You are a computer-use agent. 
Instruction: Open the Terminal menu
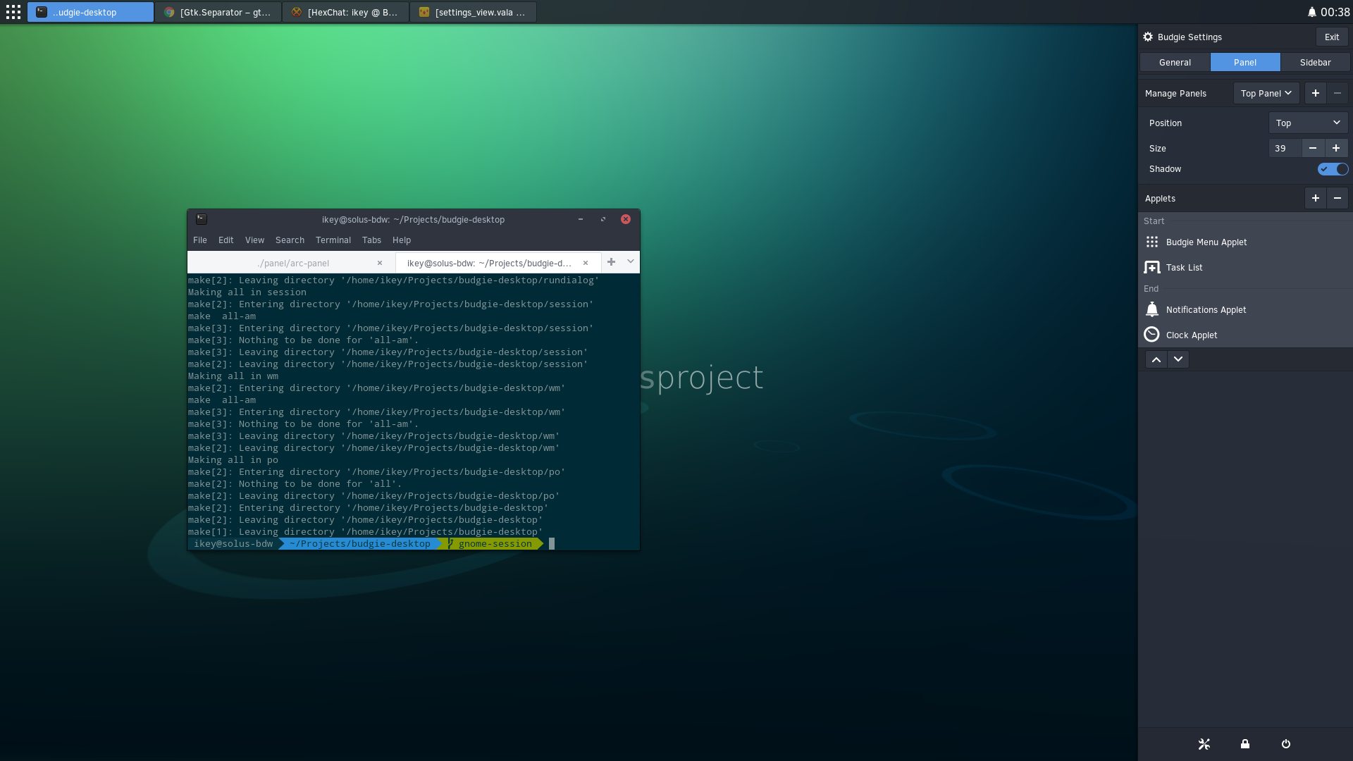[333, 240]
